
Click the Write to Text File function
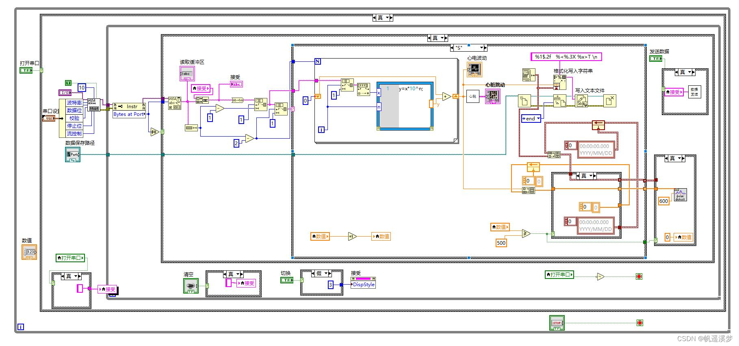coord(581,101)
